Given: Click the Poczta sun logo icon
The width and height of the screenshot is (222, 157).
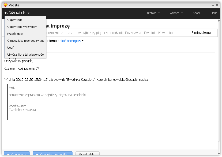Looking at the screenshot, I should [5, 5].
